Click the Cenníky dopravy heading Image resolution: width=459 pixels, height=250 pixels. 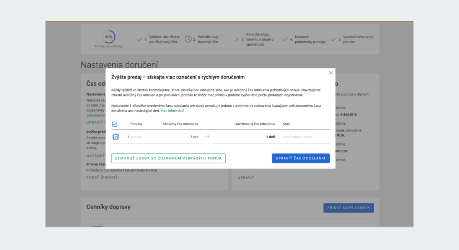[x=108, y=207]
